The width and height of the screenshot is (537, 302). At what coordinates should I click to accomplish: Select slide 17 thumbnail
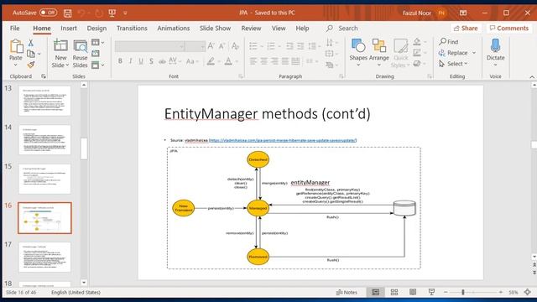point(44,257)
